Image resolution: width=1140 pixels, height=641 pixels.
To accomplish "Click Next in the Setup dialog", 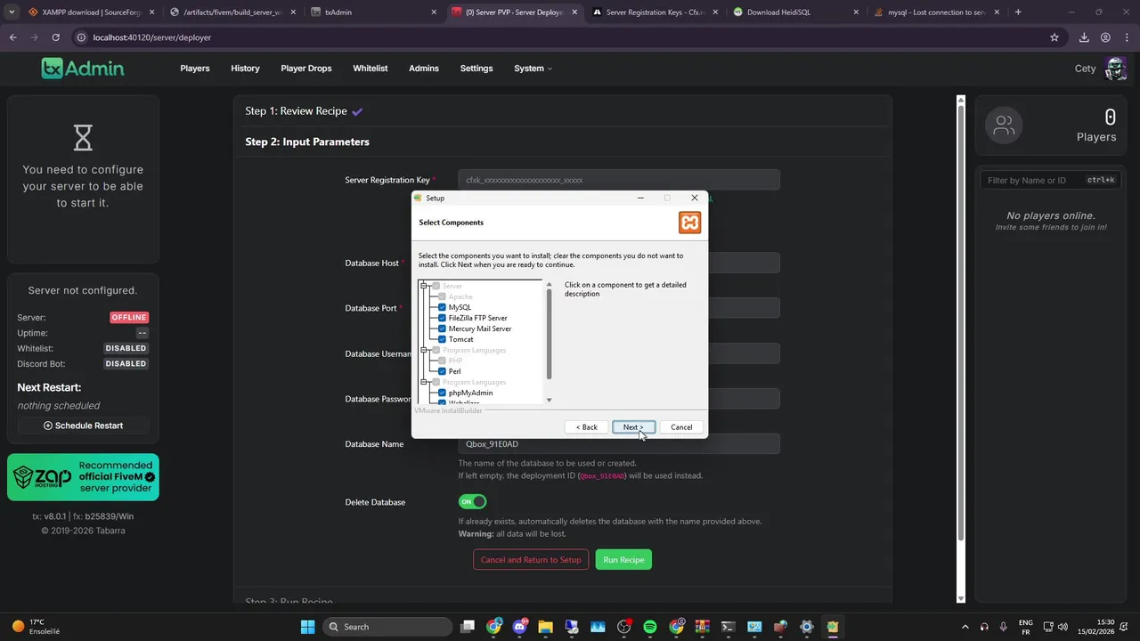I will coord(633,427).
